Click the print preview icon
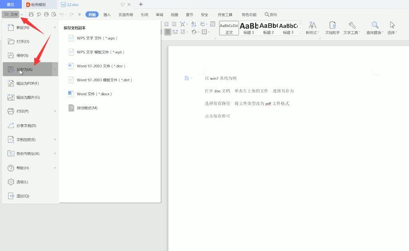This screenshot has height=251, width=409. pyautogui.click(x=54, y=15)
